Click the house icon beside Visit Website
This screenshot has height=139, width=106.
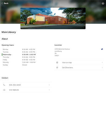pyautogui.click(x=4, y=90)
